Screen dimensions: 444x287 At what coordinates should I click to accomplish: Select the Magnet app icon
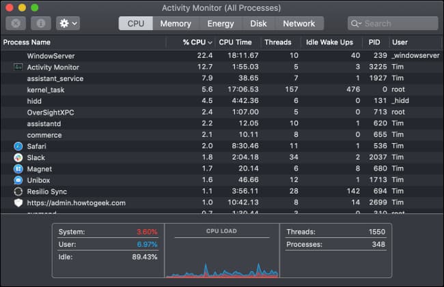18,169
